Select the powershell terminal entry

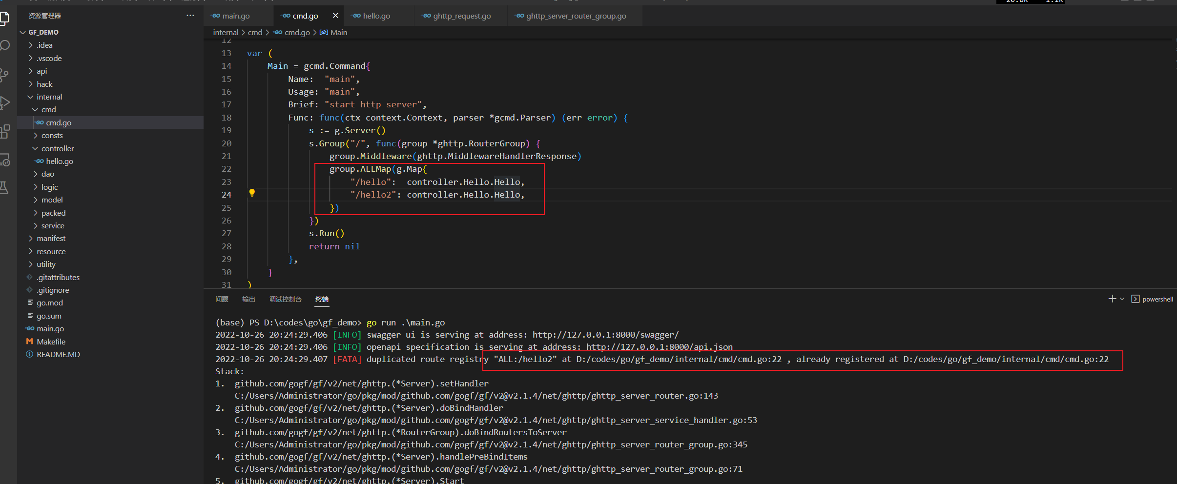pos(1157,299)
